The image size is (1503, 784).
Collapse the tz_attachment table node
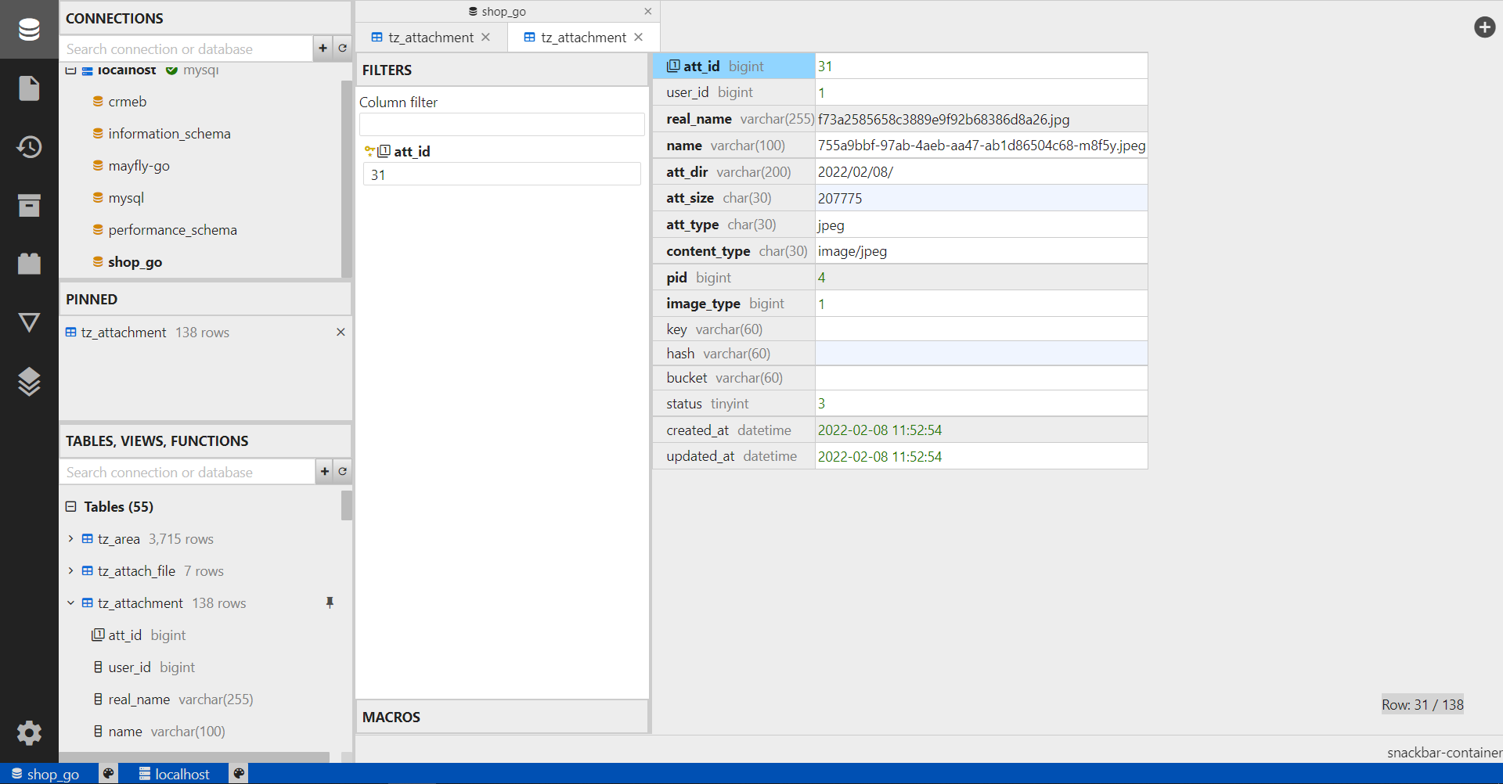click(71, 603)
